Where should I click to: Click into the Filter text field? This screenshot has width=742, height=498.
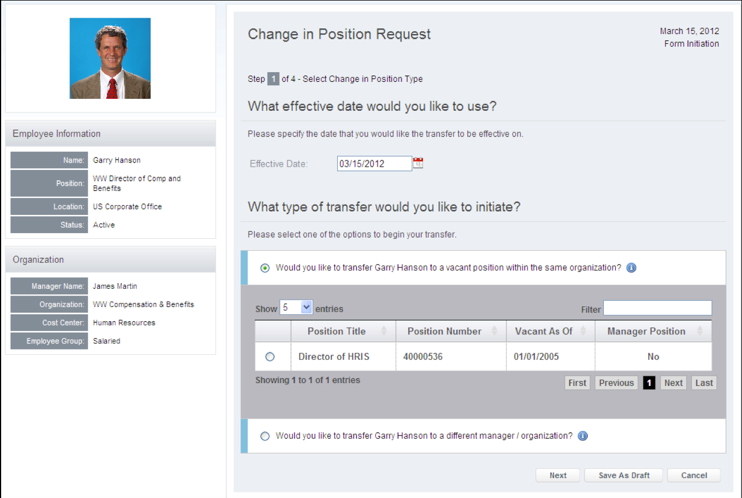pyautogui.click(x=657, y=308)
